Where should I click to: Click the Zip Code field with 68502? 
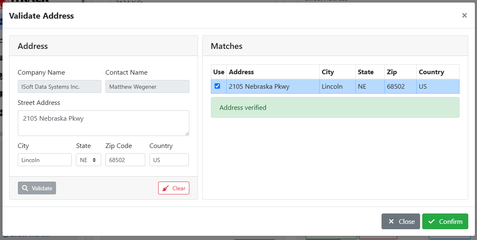[x=125, y=160]
